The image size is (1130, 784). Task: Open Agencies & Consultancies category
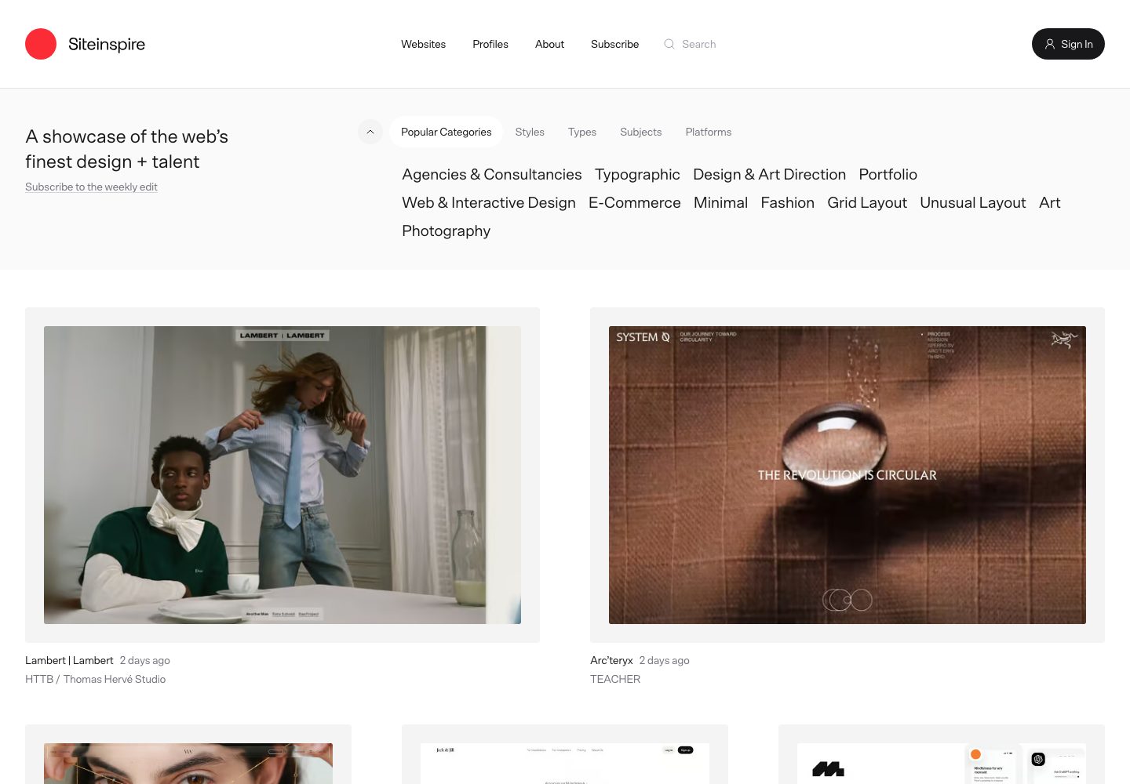tap(492, 174)
